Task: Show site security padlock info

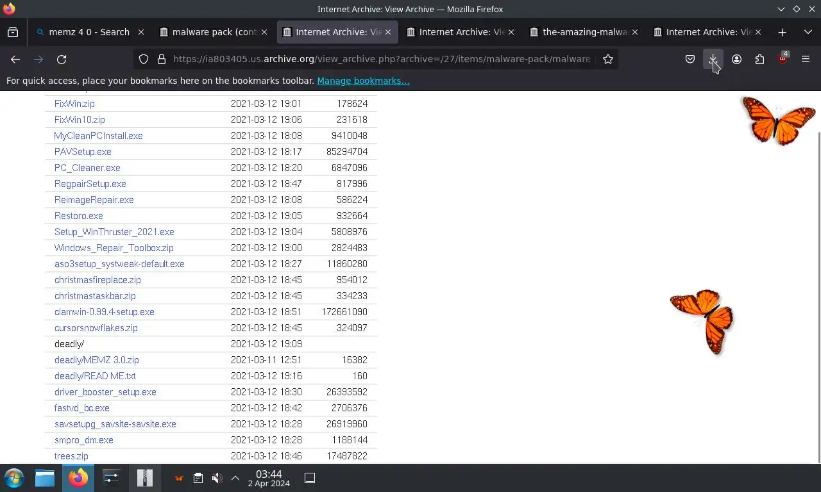Action: [x=162, y=59]
